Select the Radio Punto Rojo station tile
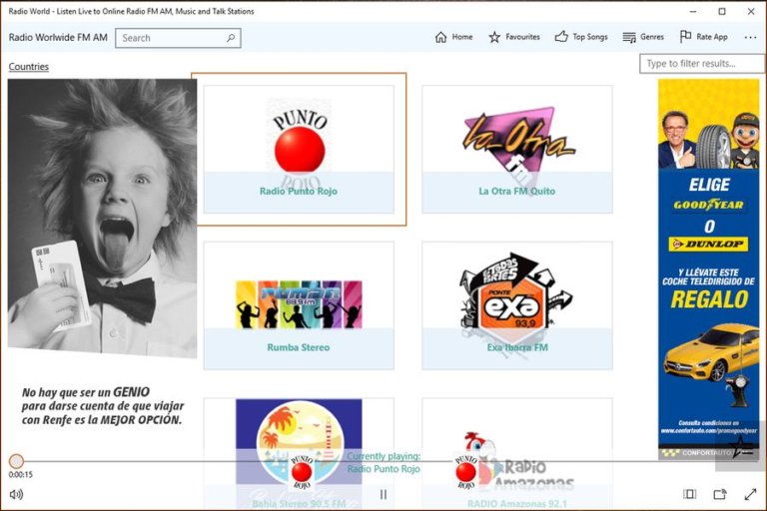The height and width of the screenshot is (511, 767). point(299,149)
